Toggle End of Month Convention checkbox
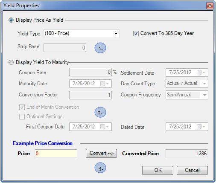 pyautogui.click(x=22, y=107)
